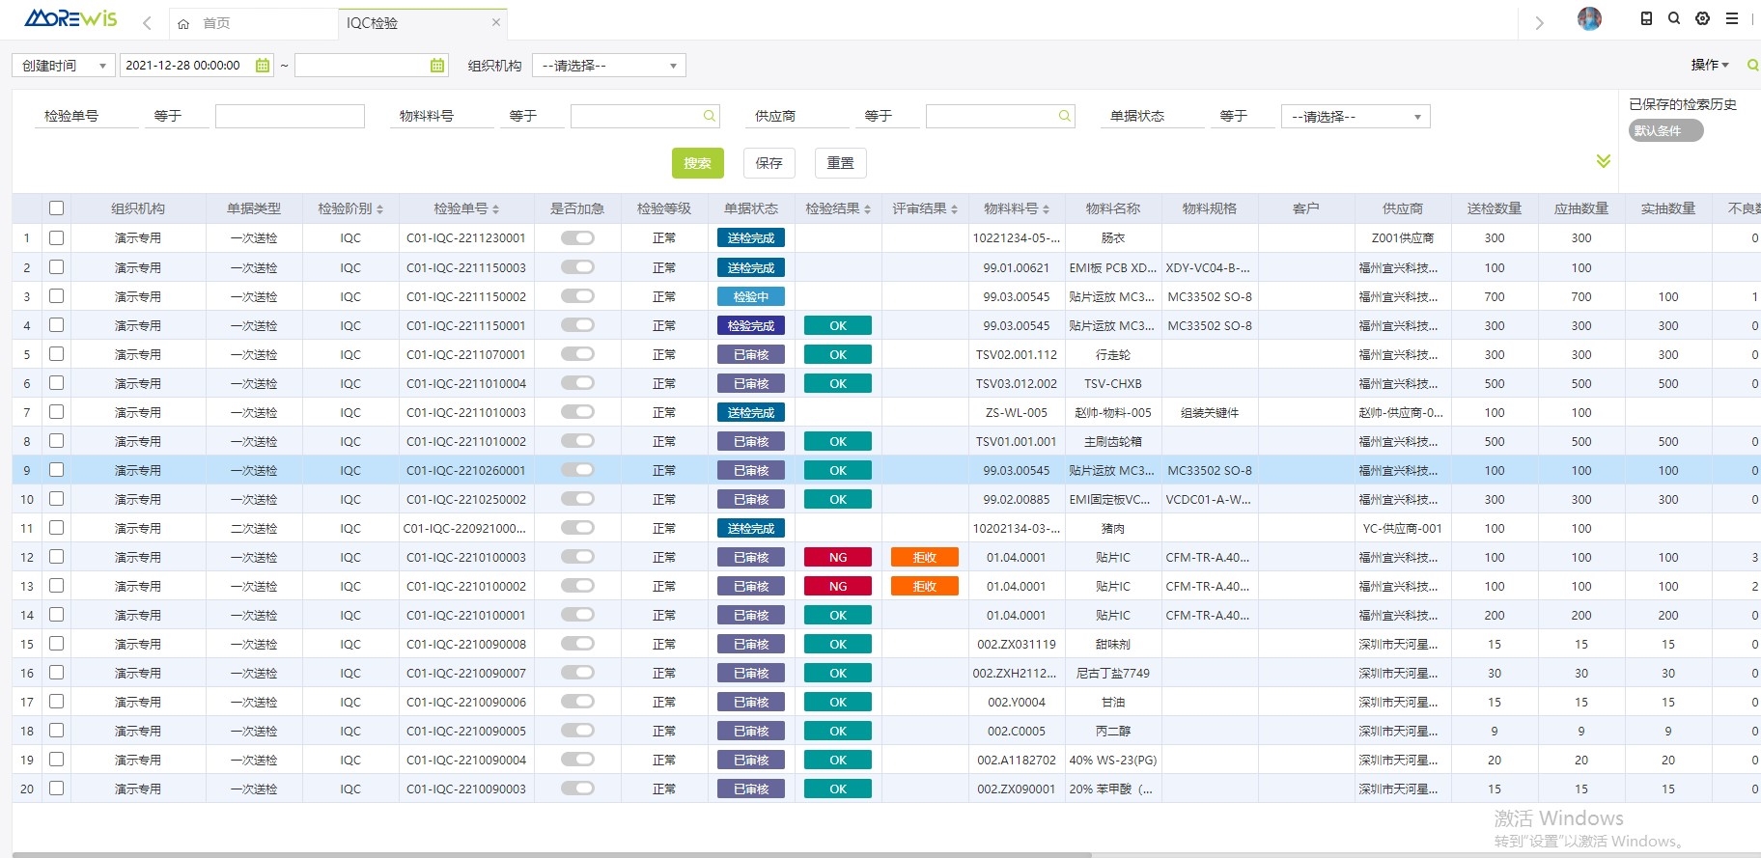The image size is (1761, 858).
Task: Expand the 单据状态 dropdown filter
Action: pyautogui.click(x=1355, y=117)
